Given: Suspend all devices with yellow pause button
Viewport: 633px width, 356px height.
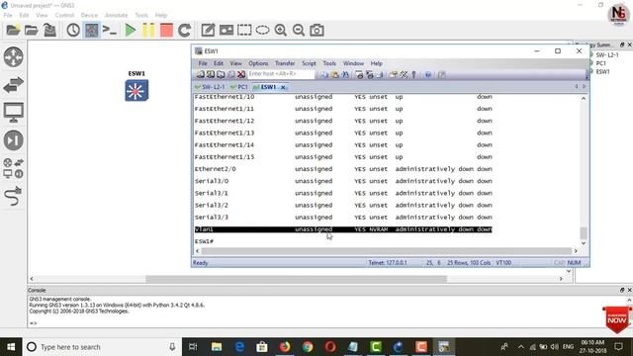Looking at the screenshot, I should point(148,31).
